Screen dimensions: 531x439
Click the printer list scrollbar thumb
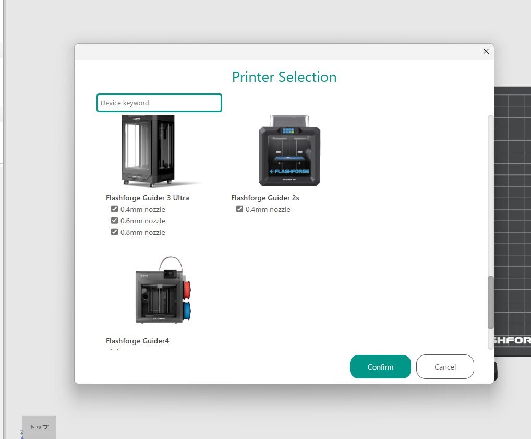pos(490,302)
